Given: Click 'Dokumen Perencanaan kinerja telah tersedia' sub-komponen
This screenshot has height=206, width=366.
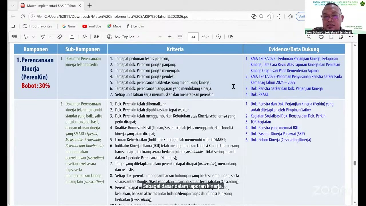Looking at the screenshot, I should click(83, 62).
